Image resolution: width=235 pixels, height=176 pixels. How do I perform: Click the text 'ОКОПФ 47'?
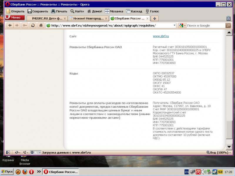click(x=160, y=89)
